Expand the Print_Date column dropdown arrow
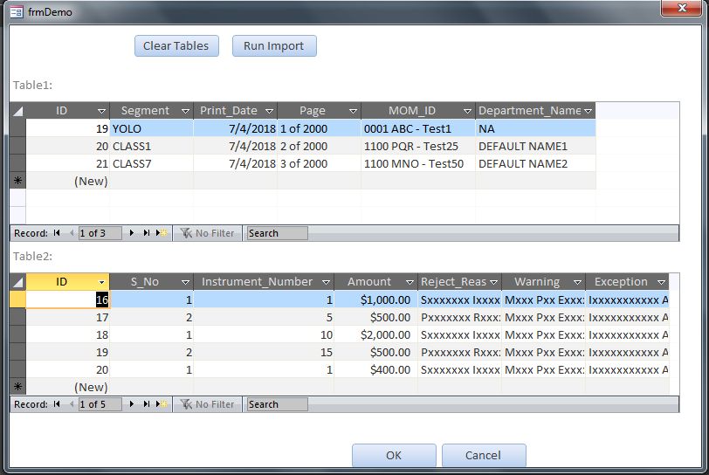This screenshot has width=709, height=475. pos(270,111)
